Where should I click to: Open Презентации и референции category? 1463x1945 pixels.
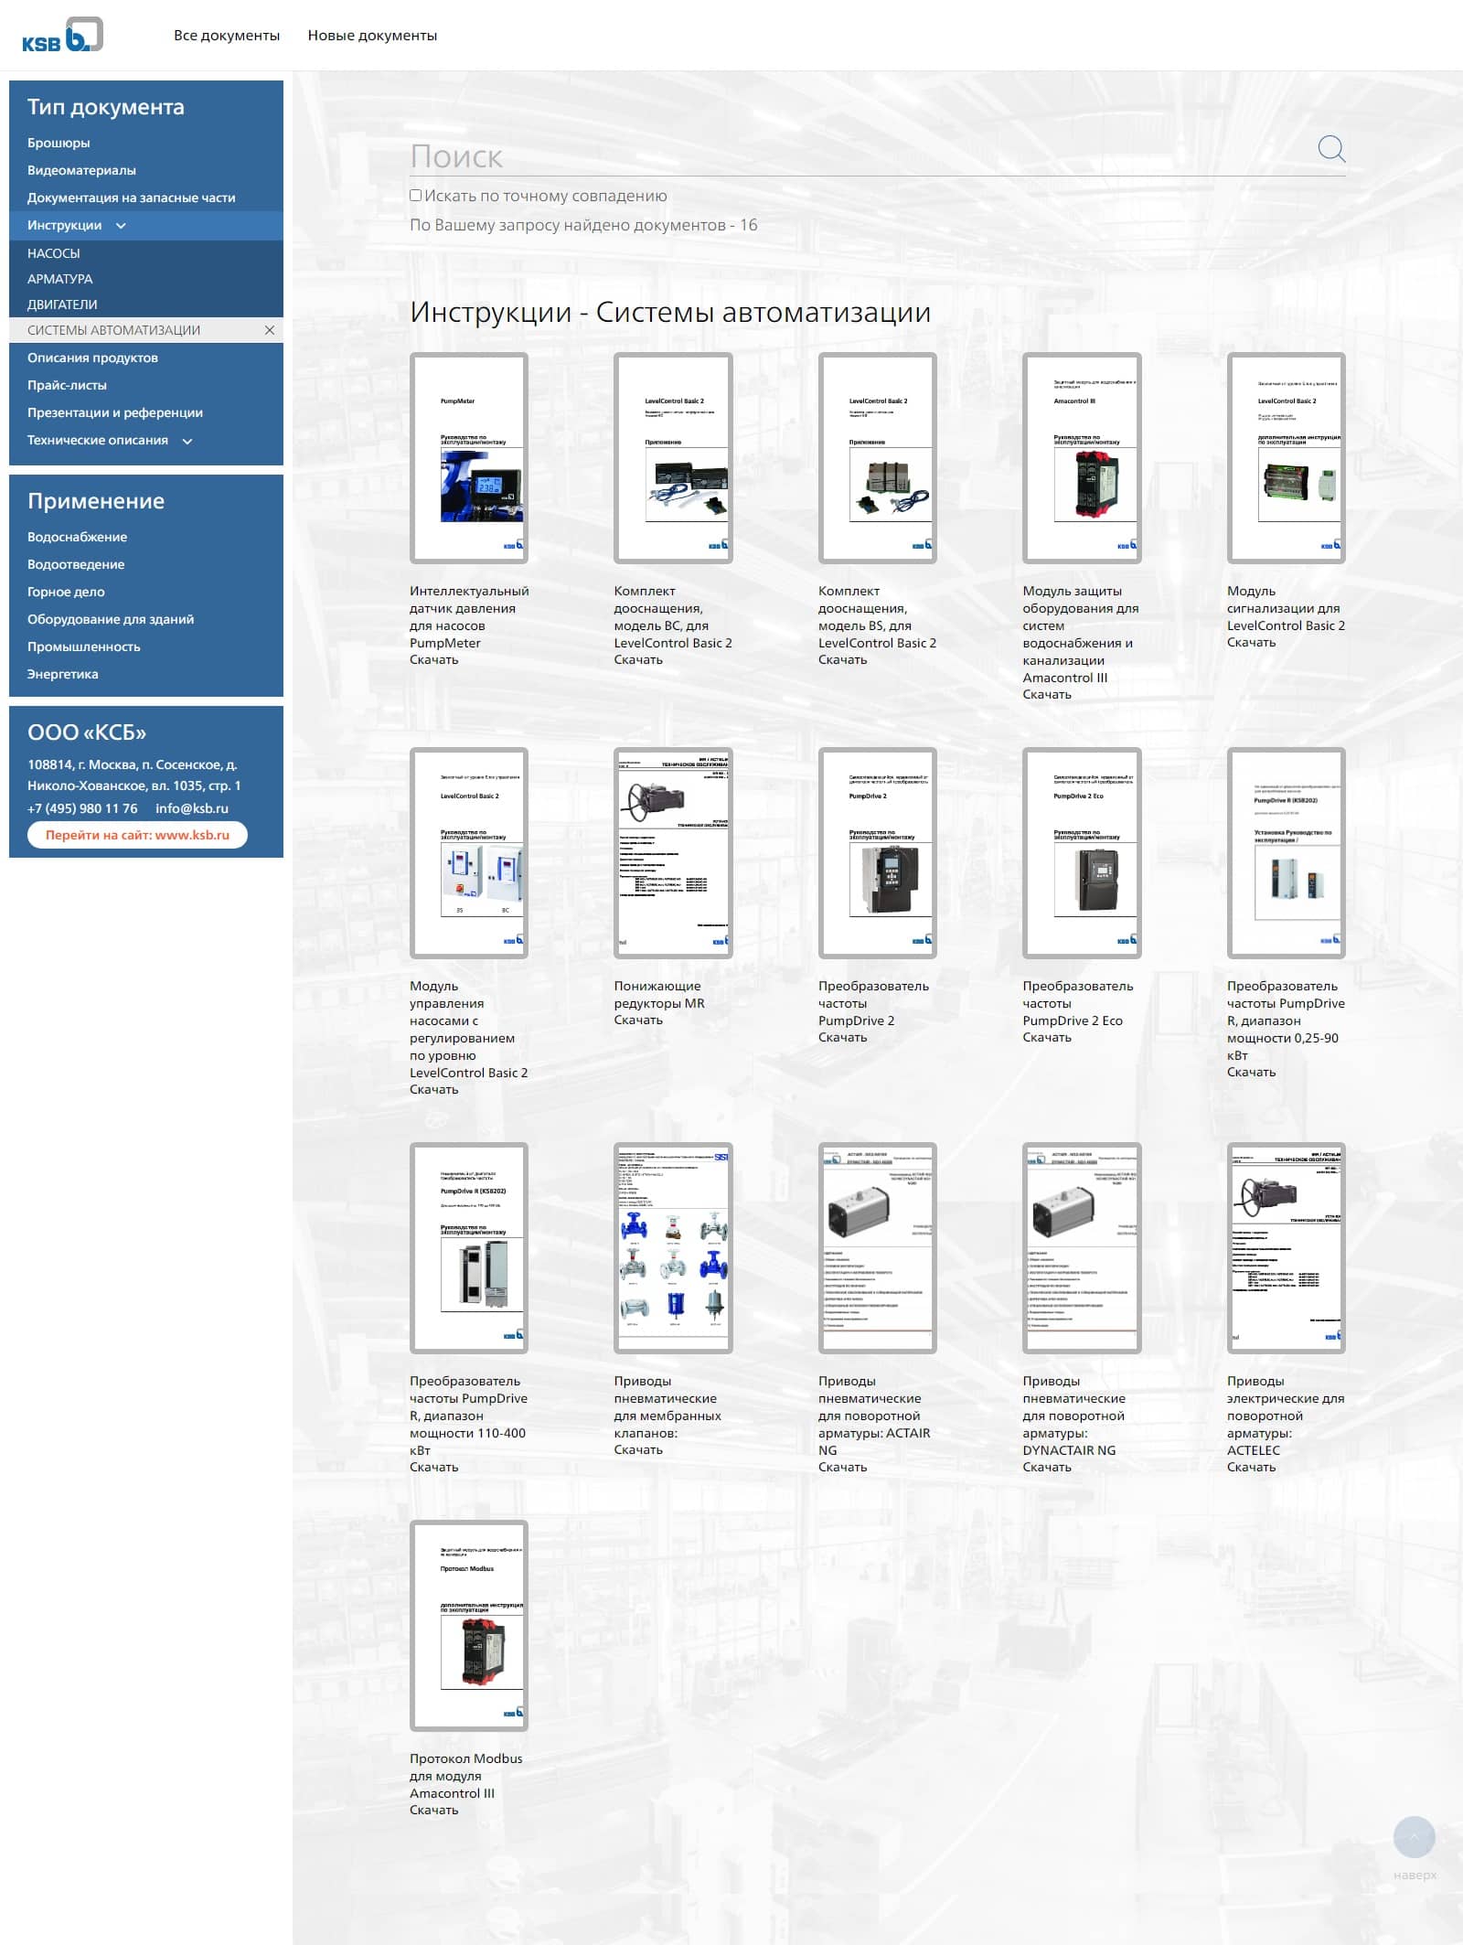(115, 412)
